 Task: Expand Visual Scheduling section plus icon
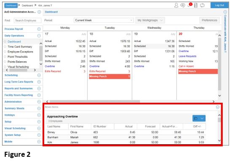[39, 128]
